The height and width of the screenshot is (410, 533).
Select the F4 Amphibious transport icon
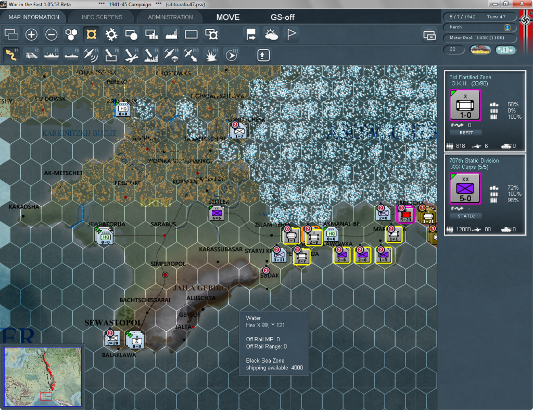point(71,55)
